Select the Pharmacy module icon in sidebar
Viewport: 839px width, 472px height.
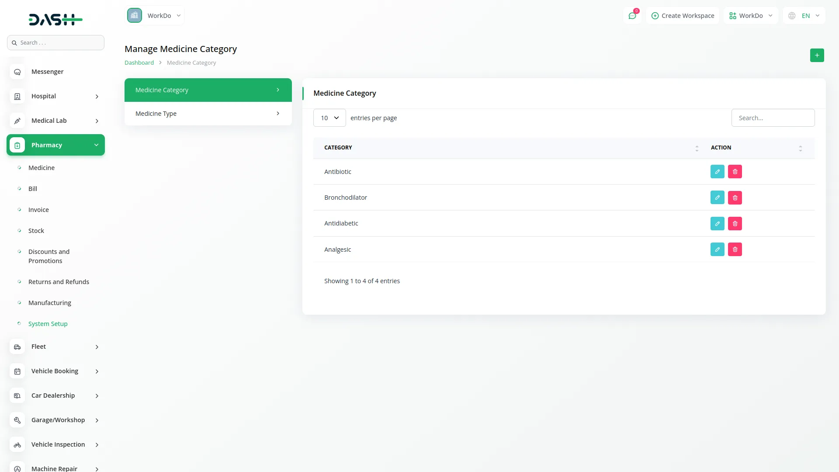pyautogui.click(x=17, y=145)
